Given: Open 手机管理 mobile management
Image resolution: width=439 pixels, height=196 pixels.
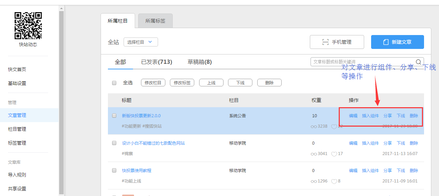Looking at the screenshot, I should click(337, 42).
